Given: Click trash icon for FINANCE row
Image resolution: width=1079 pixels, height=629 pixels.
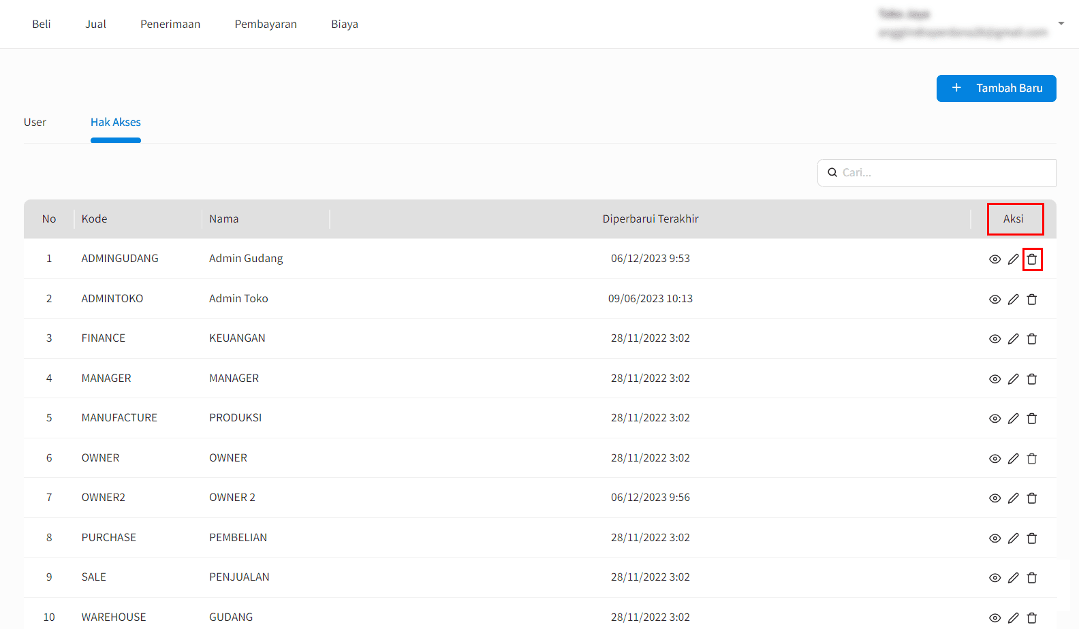Looking at the screenshot, I should click(1032, 339).
